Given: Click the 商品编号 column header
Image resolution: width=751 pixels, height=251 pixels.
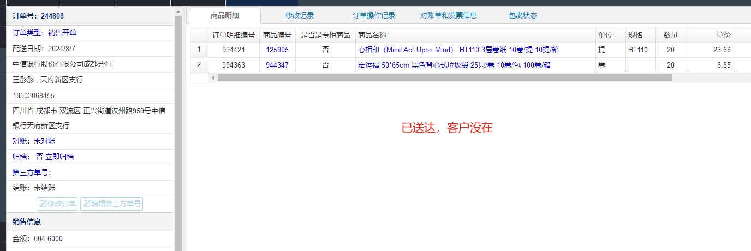Looking at the screenshot, I should [x=277, y=35].
